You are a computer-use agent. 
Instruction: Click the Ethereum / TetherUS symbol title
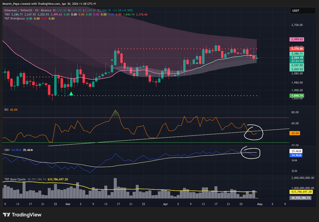coord(18,10)
